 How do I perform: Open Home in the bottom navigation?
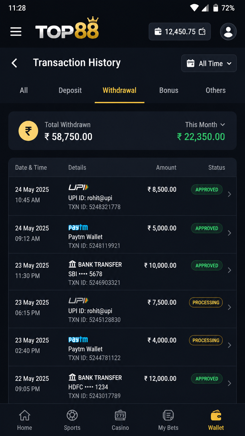[24, 420]
